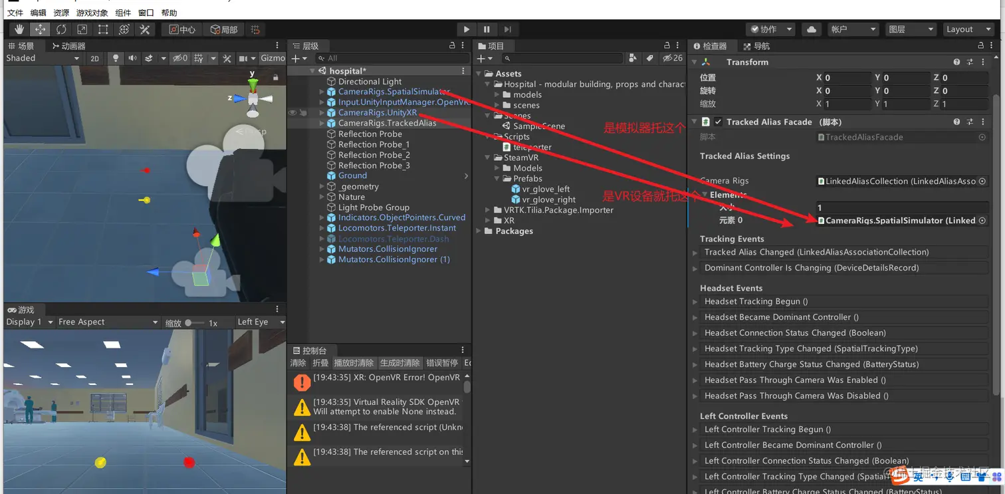Expand Headset Tracking Begun event
The height and width of the screenshot is (494, 1005).
point(695,302)
